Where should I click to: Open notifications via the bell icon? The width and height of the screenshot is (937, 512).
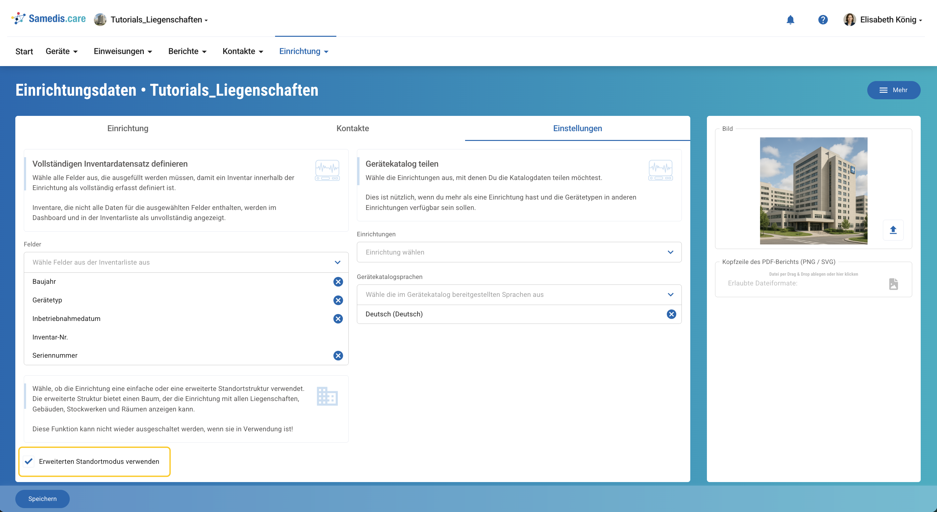790,20
